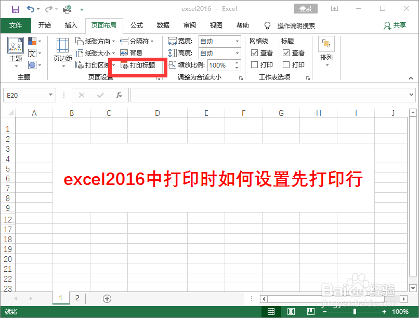This screenshot has width=419, height=318.
Task: Open Paper Size (纸张大小) dropdown
Action: pyautogui.click(x=95, y=53)
